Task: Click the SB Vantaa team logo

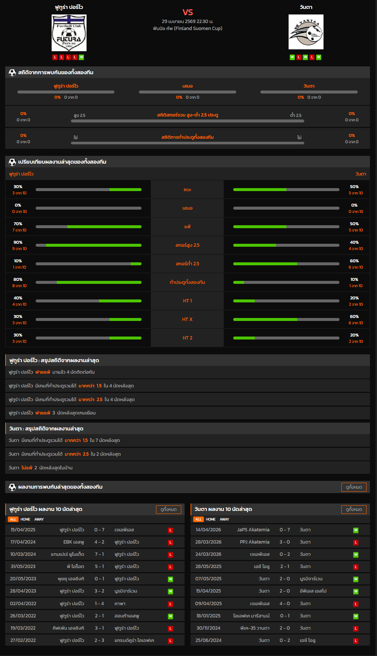Action: pos(306,32)
